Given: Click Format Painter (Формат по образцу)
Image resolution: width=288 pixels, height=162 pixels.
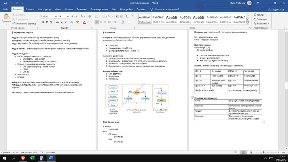Looking at the screenshot, I should tap(24, 24).
